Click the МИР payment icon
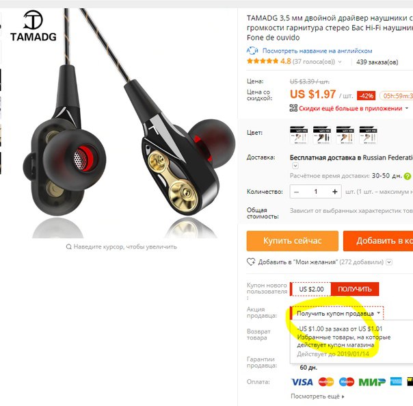 [372, 382]
